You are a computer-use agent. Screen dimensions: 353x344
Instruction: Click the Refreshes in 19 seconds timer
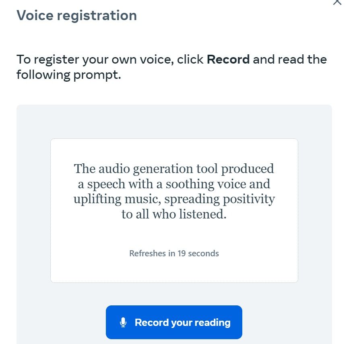pos(174,253)
